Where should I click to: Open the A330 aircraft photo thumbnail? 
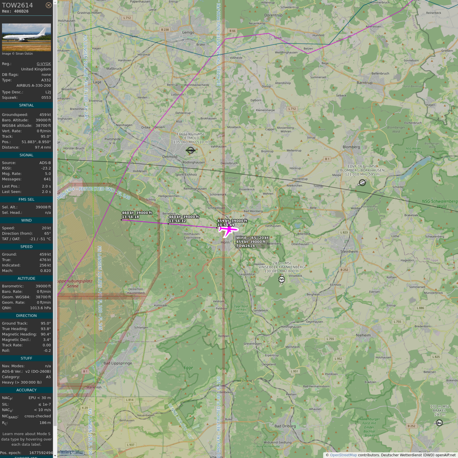click(26, 37)
